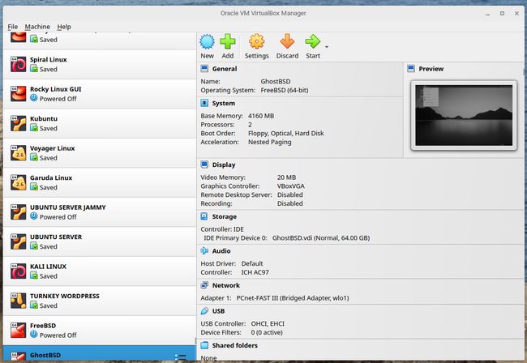Image resolution: width=527 pixels, height=363 pixels.
Task: Select the Voyager Linux VM icon
Action: tap(18, 153)
